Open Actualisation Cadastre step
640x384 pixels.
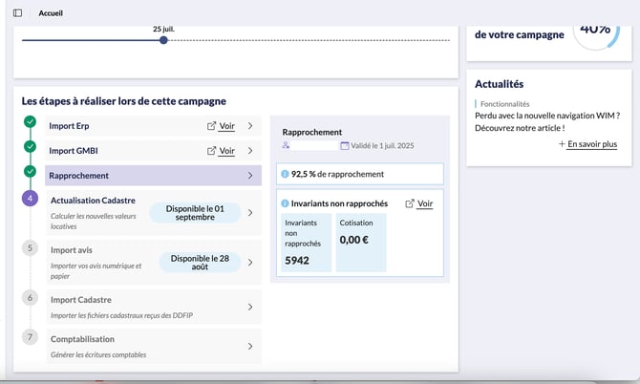[x=153, y=213]
